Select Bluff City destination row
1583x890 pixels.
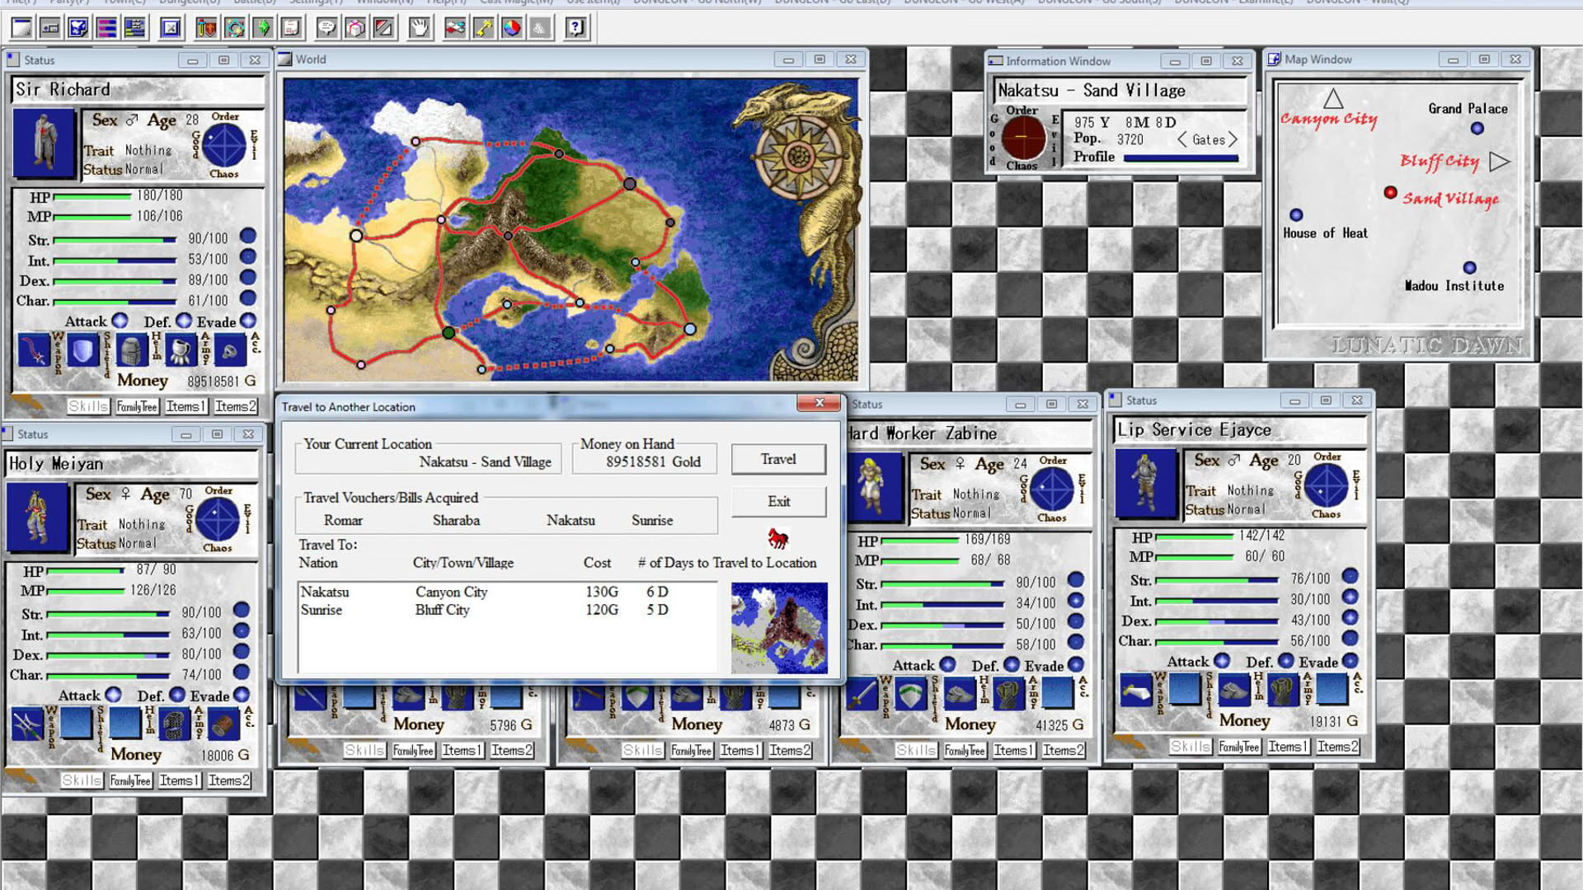coord(507,610)
